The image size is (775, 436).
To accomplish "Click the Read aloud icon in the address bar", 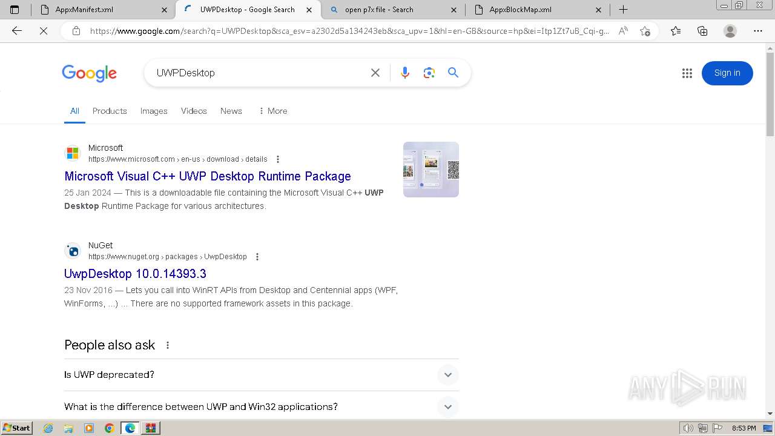I will 623,31.
